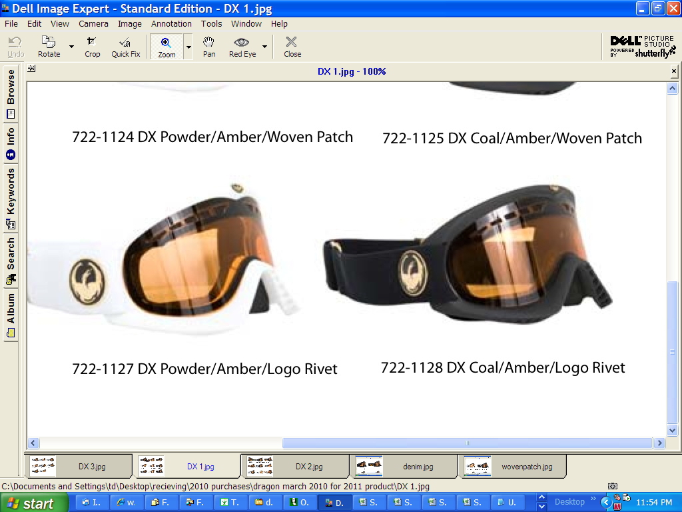The height and width of the screenshot is (512, 682).
Task: Click the vertical scrollbar thumb
Action: [x=672, y=352]
